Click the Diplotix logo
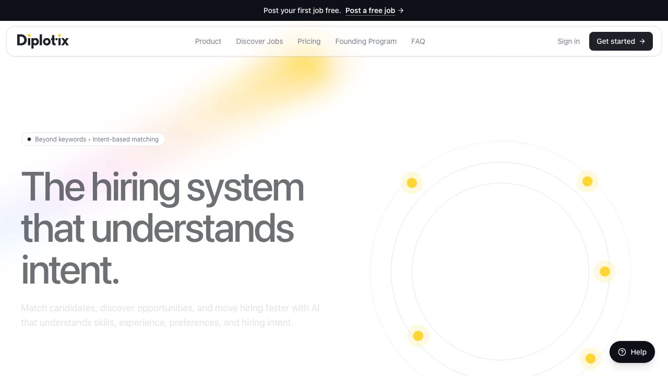 (43, 41)
